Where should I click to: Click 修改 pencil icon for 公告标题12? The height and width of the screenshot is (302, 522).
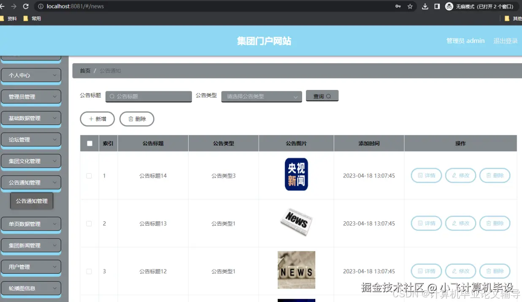coord(454,271)
